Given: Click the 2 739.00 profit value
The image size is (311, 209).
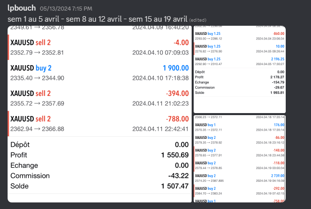Looking at the screenshot, I should click(x=278, y=176).
